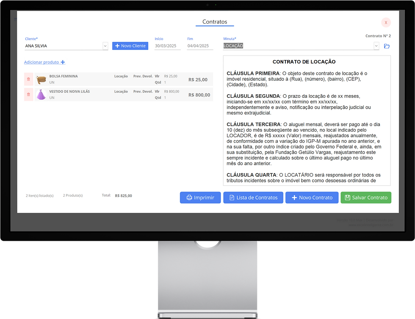
Task: Click the save icon on Salvar Contrato button
Action: [x=348, y=198]
